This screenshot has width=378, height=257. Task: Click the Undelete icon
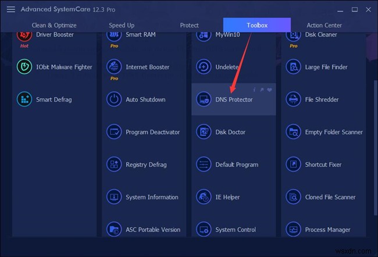click(204, 66)
